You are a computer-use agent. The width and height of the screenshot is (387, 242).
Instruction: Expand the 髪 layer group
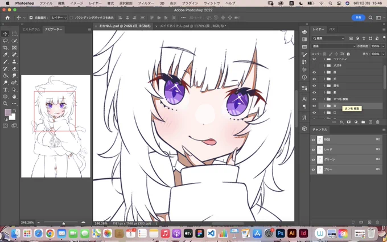click(324, 92)
